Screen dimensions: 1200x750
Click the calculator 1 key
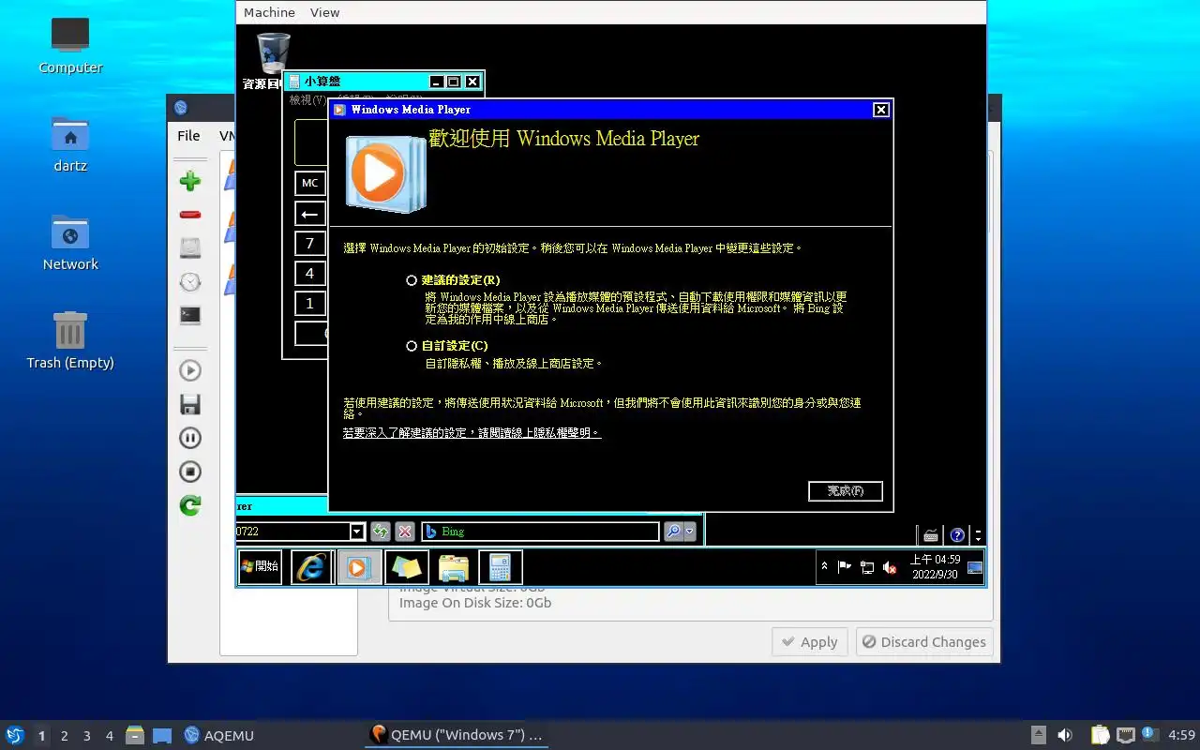(310, 304)
